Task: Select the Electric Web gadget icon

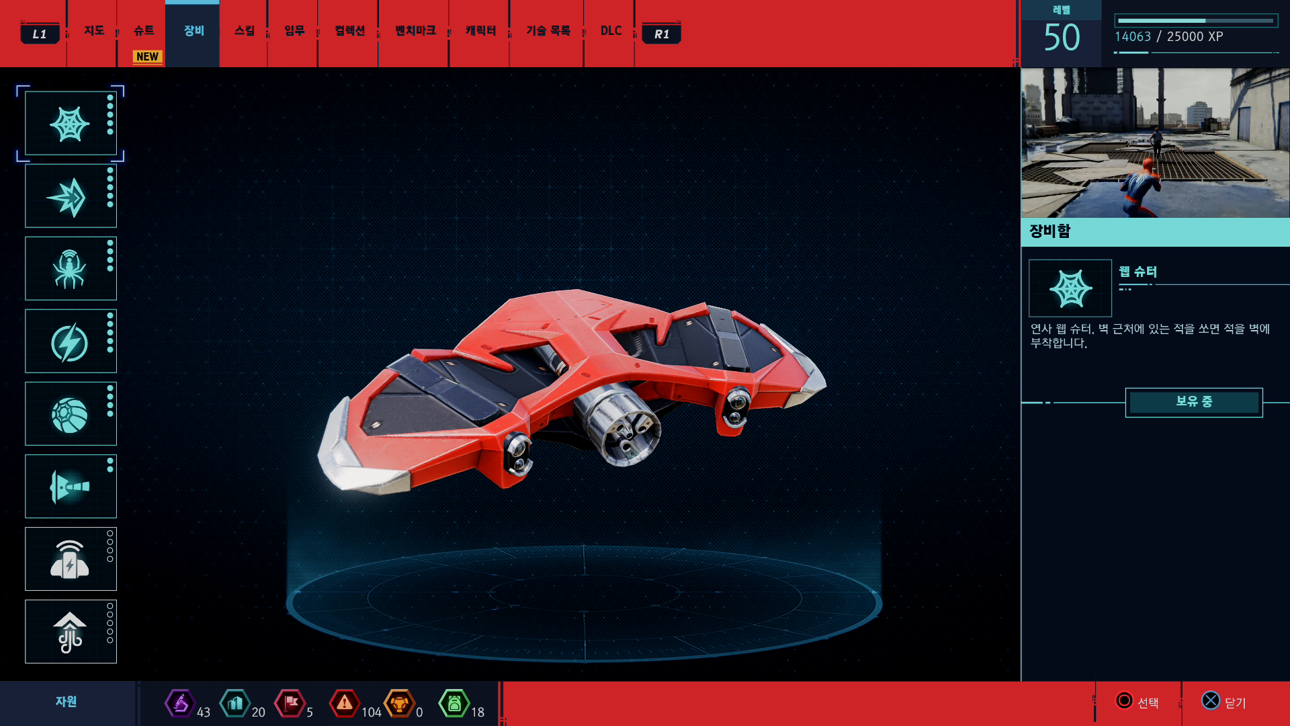Action: pyautogui.click(x=71, y=341)
